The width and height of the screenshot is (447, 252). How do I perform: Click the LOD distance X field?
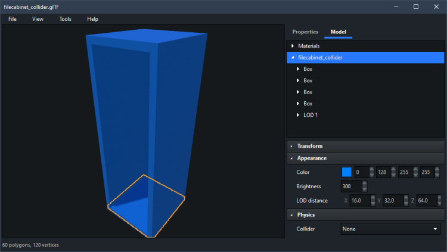(x=359, y=201)
